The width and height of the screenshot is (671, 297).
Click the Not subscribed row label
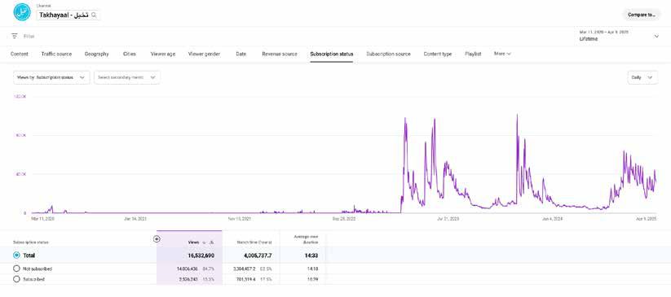[x=38, y=269]
